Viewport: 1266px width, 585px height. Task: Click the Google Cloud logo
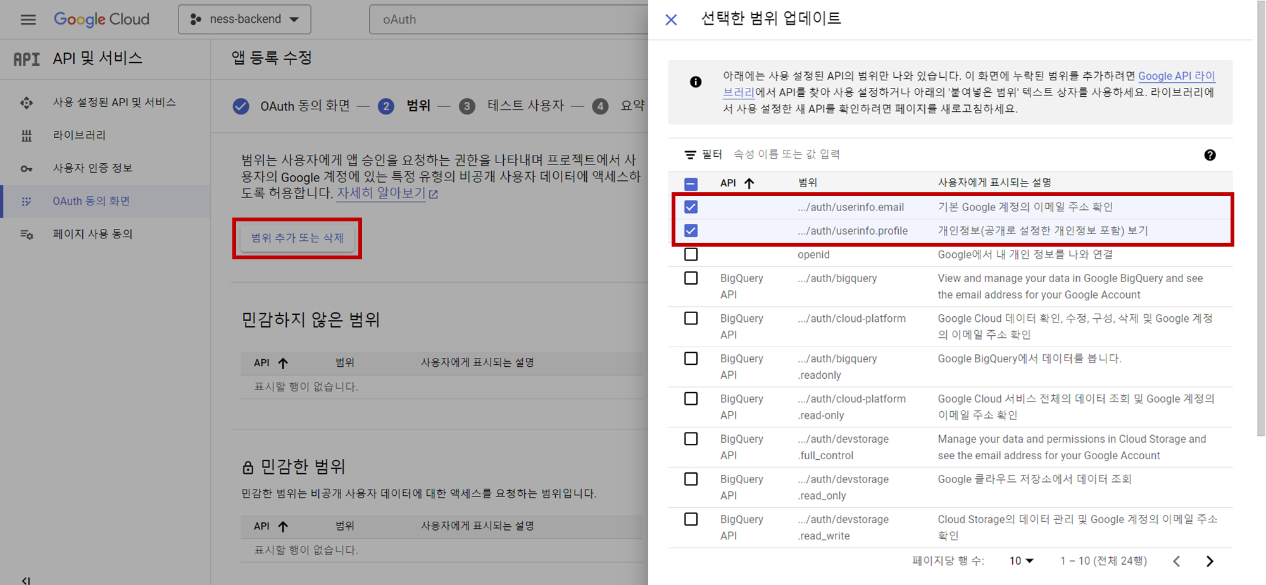[102, 20]
